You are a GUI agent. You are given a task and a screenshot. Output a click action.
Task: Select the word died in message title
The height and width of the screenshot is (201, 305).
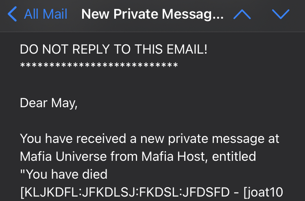[95, 174]
